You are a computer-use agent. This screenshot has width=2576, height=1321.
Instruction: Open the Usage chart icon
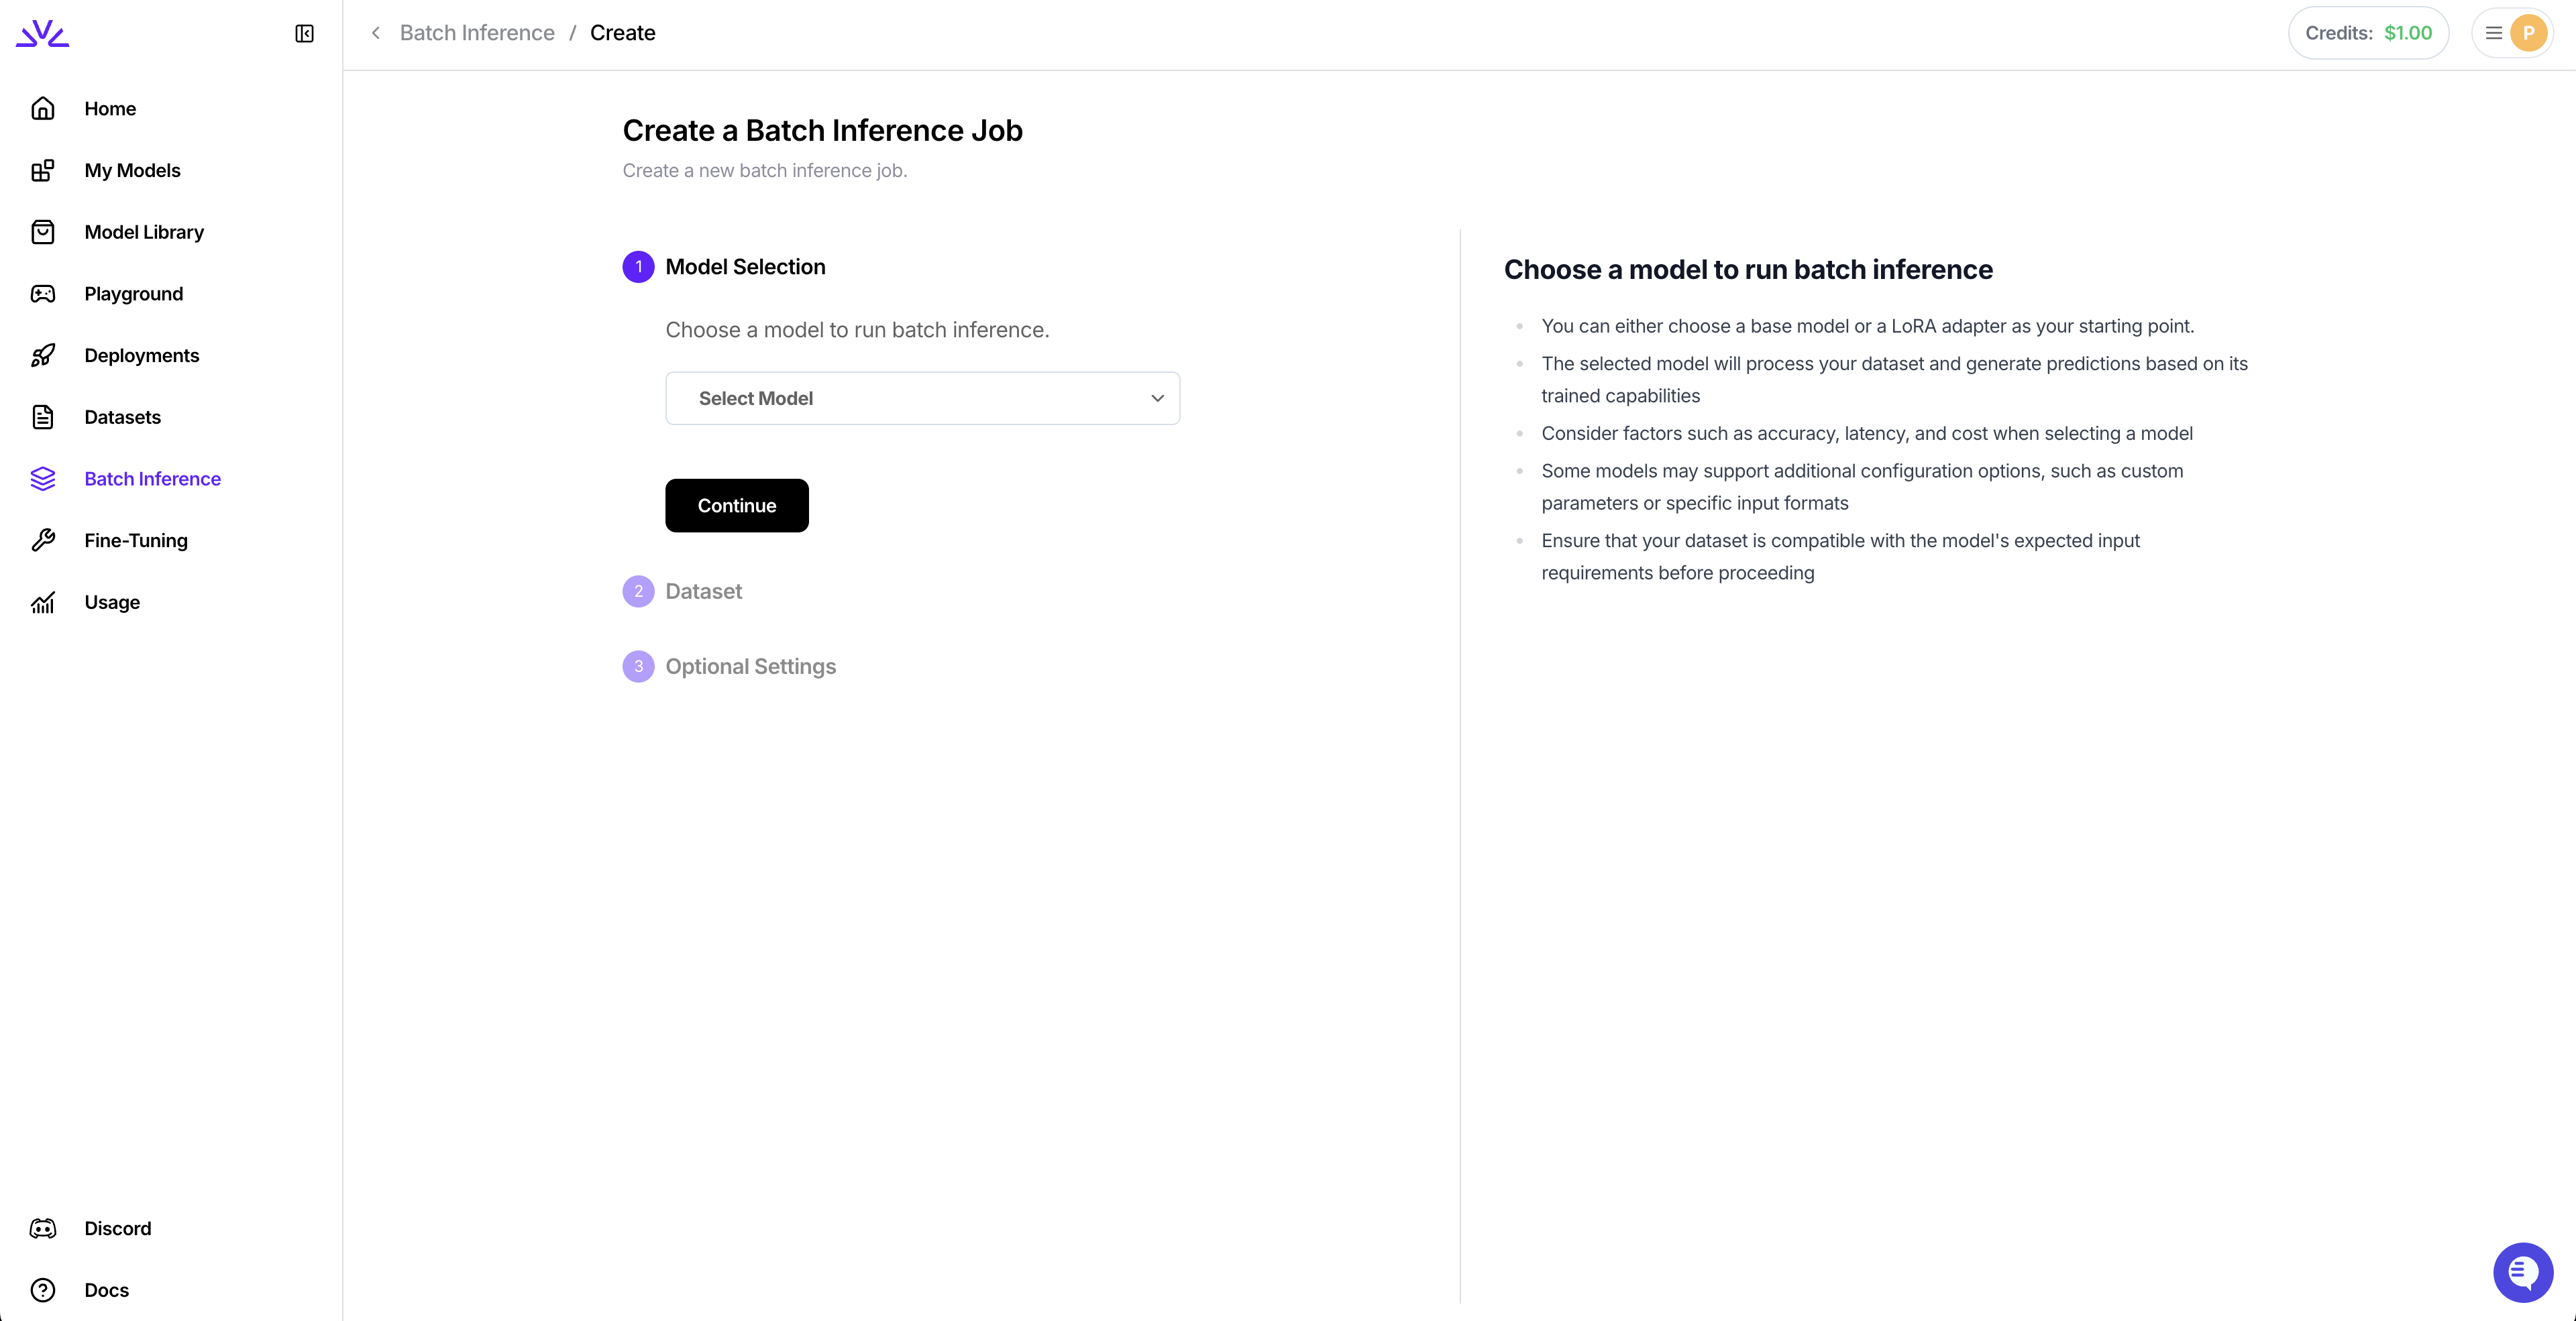click(42, 603)
